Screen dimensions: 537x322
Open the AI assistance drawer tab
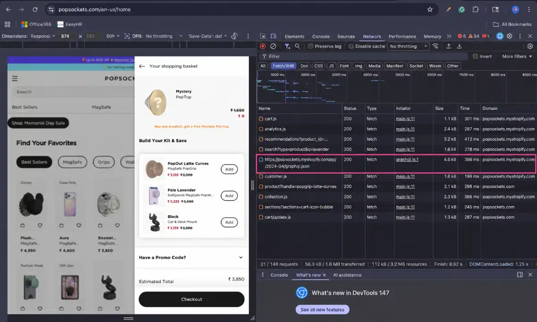click(x=347, y=275)
